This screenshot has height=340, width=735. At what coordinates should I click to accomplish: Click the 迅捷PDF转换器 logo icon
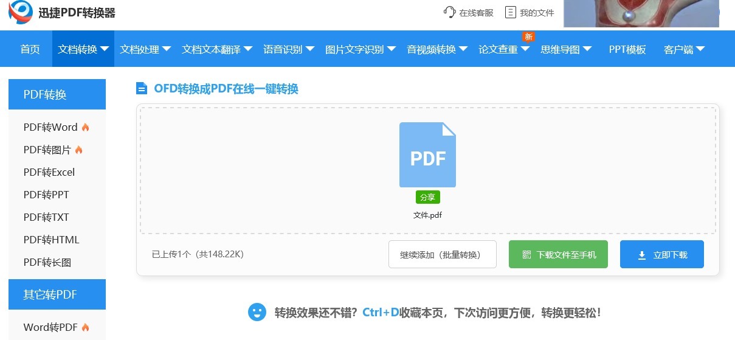21,12
